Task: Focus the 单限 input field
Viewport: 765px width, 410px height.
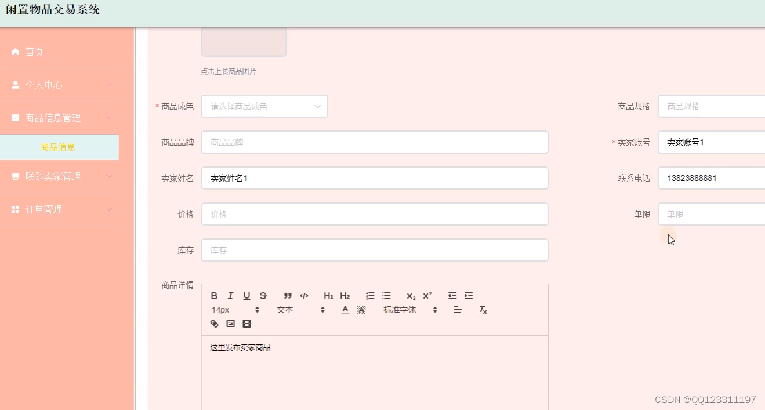Action: (711, 214)
